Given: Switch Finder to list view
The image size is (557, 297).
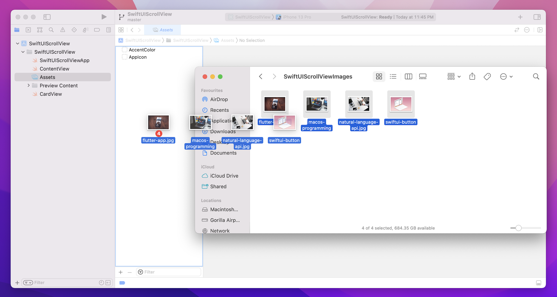Looking at the screenshot, I should click(393, 76).
